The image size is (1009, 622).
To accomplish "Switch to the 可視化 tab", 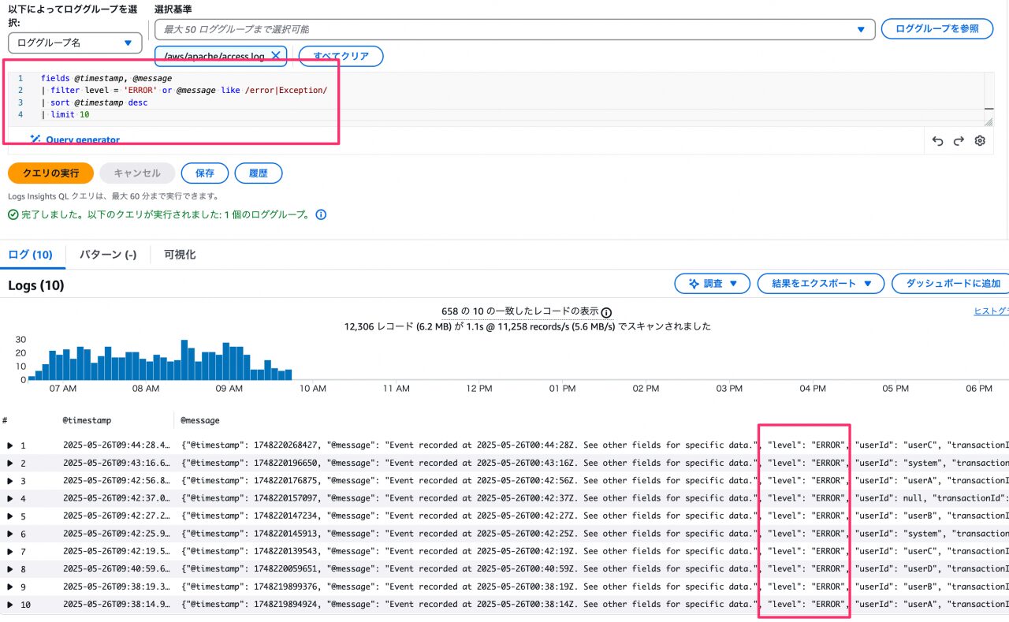I will (180, 255).
